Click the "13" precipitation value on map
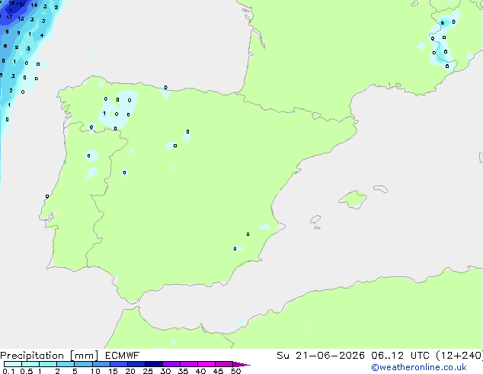Viewport: 483px width, 374px height. pyautogui.click(x=21, y=18)
